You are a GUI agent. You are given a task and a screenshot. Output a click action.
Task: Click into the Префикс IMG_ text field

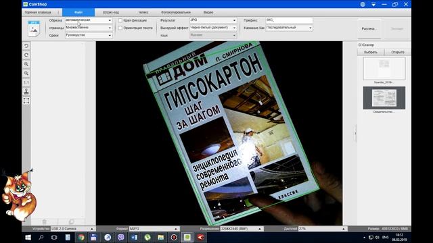tap(289, 20)
